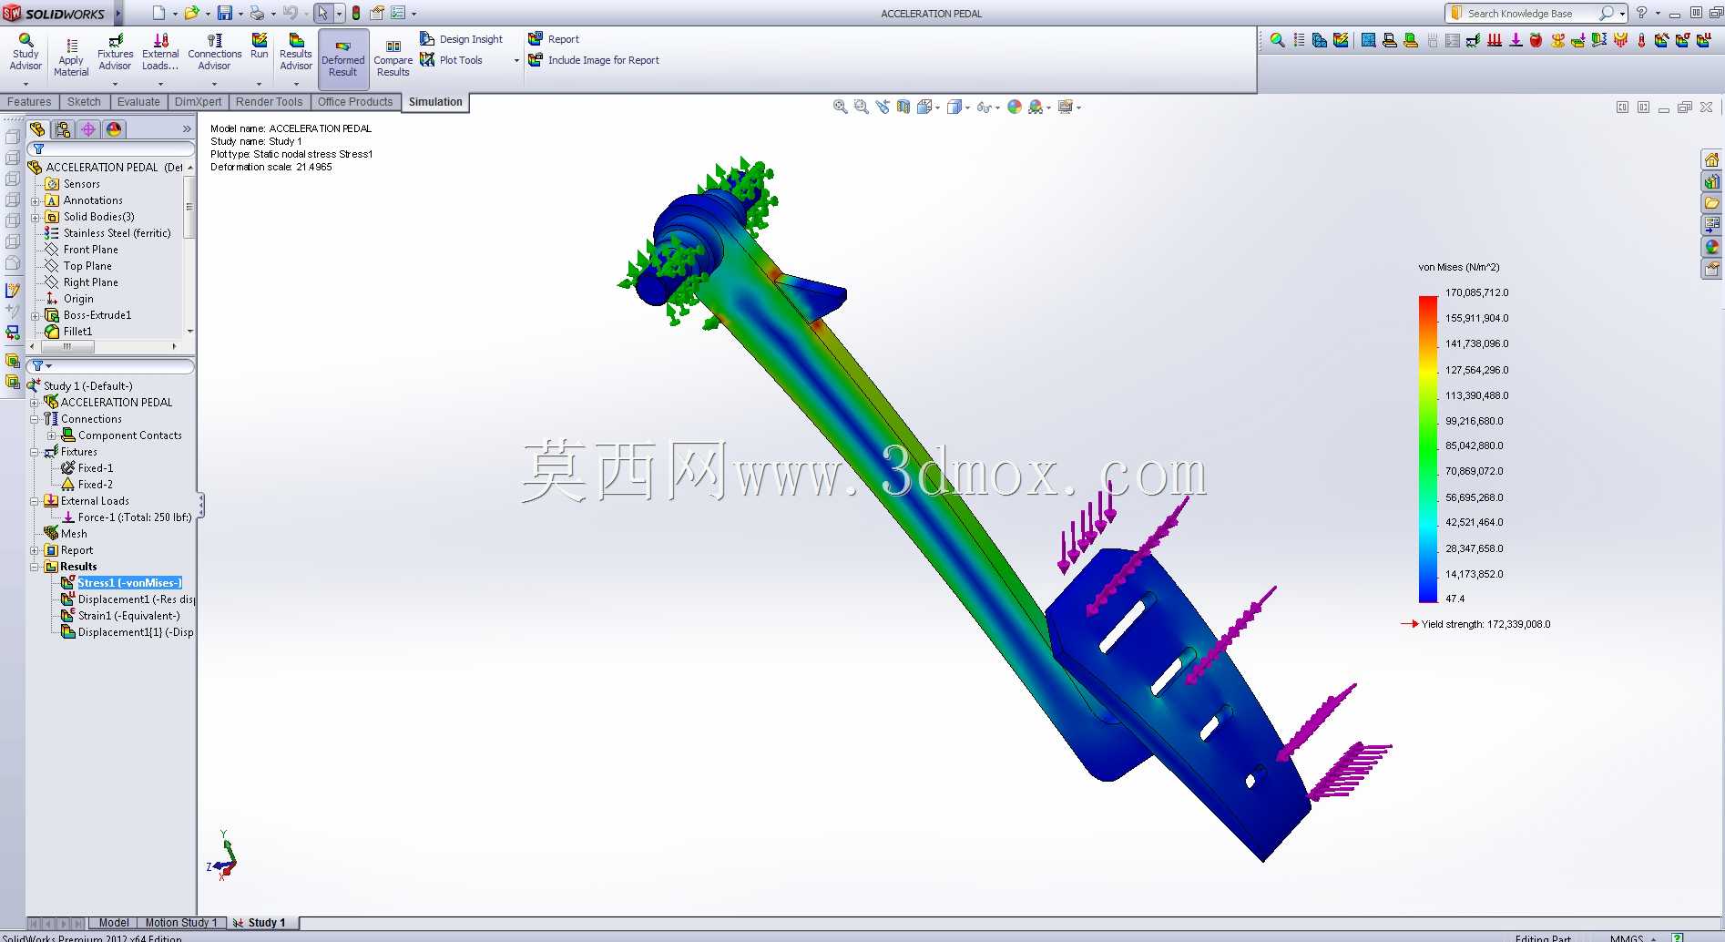The height and width of the screenshot is (942, 1725).
Task: Expand the SolidWorks main menu arrow
Action: pyautogui.click(x=117, y=14)
